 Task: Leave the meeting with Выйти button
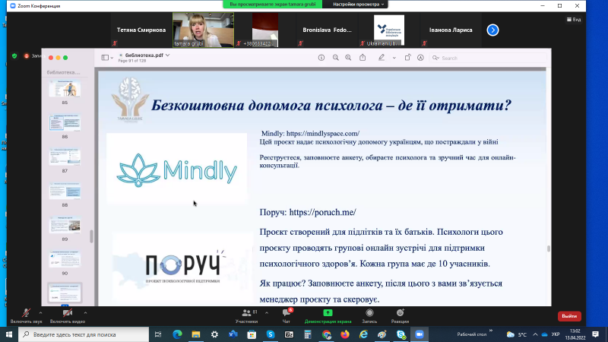569,316
